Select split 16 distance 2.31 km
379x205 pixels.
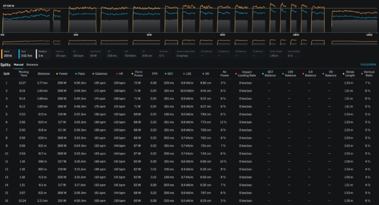[x=42, y=201]
